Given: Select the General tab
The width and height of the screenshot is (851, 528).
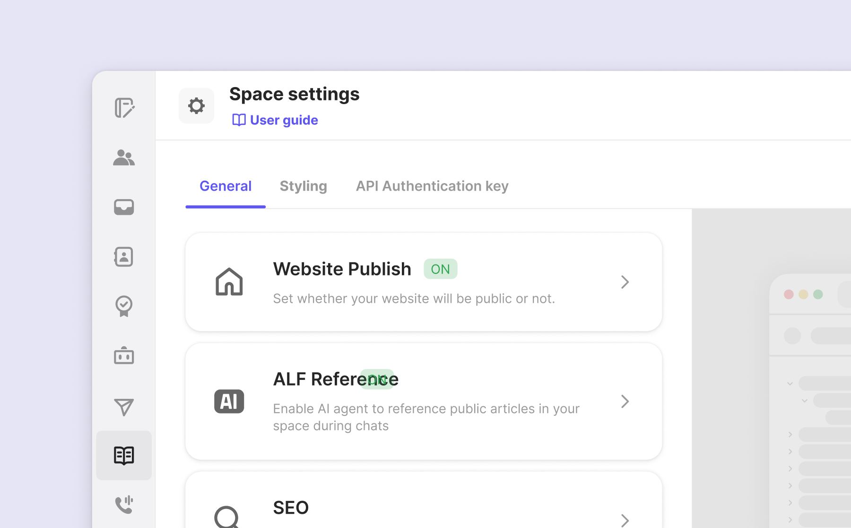Looking at the screenshot, I should tap(226, 186).
